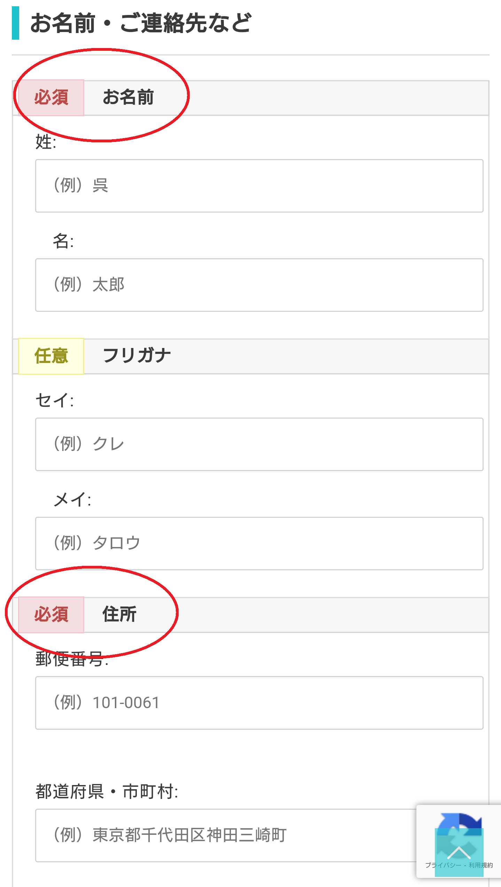Click the 必須 badge beside お名前

(x=51, y=98)
